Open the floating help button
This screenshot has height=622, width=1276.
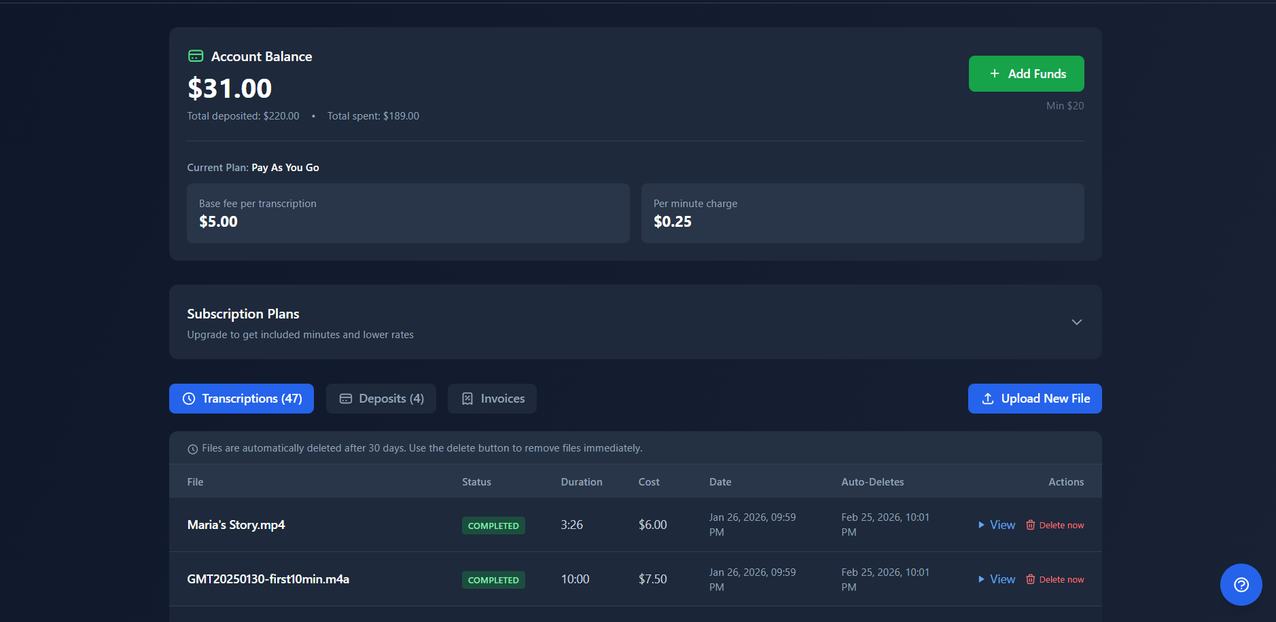1241,585
